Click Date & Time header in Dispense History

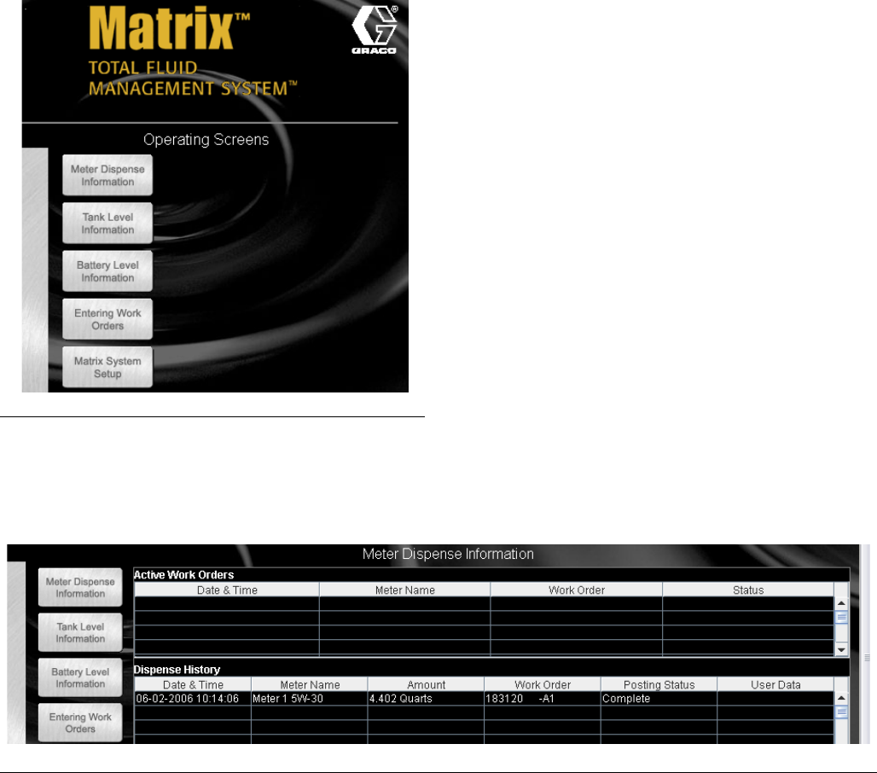click(193, 684)
